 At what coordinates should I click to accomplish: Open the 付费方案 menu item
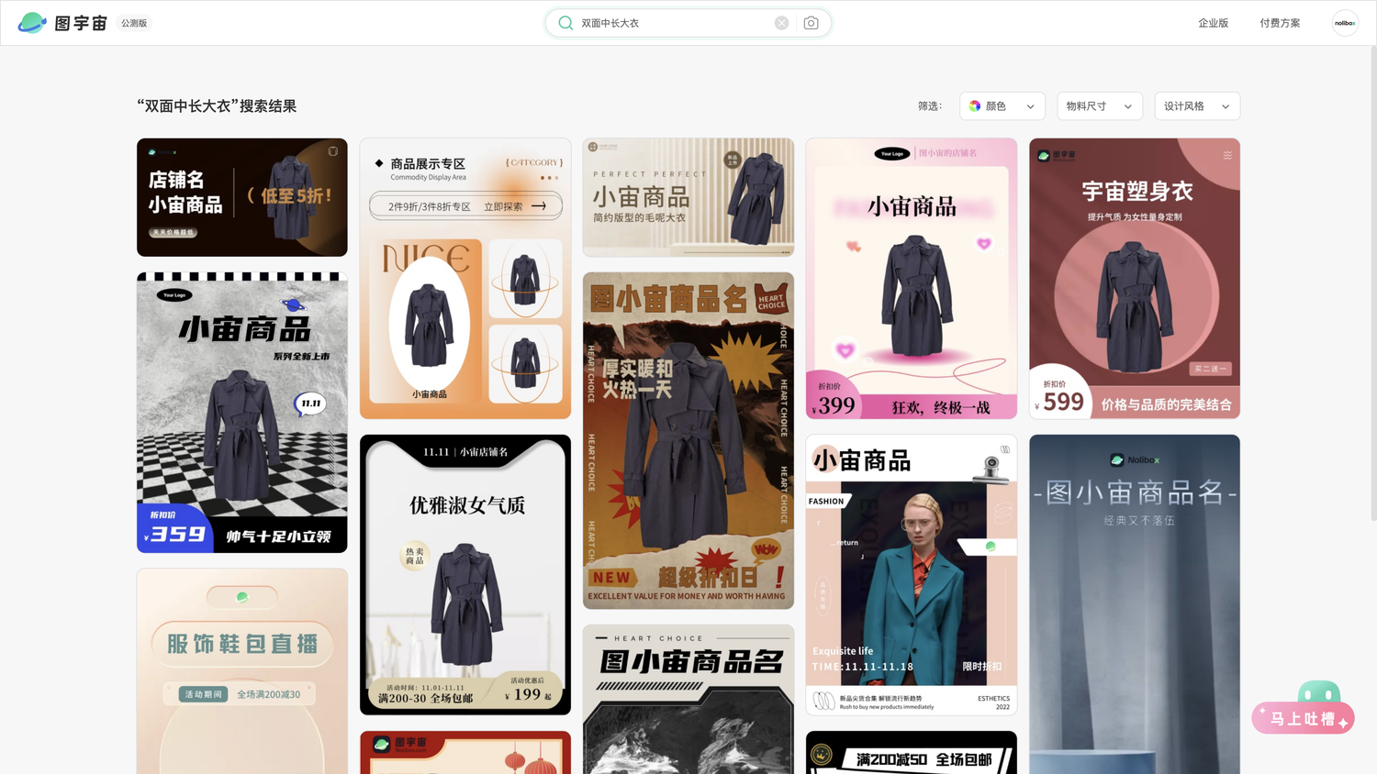click(1280, 23)
